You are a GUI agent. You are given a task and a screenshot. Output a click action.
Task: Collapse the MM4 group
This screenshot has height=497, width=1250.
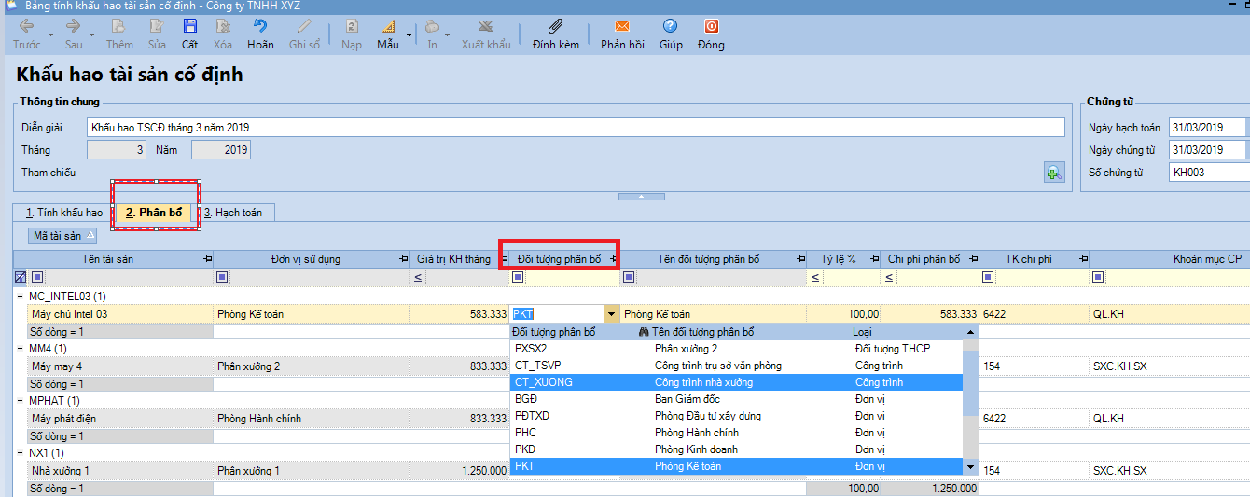21,349
